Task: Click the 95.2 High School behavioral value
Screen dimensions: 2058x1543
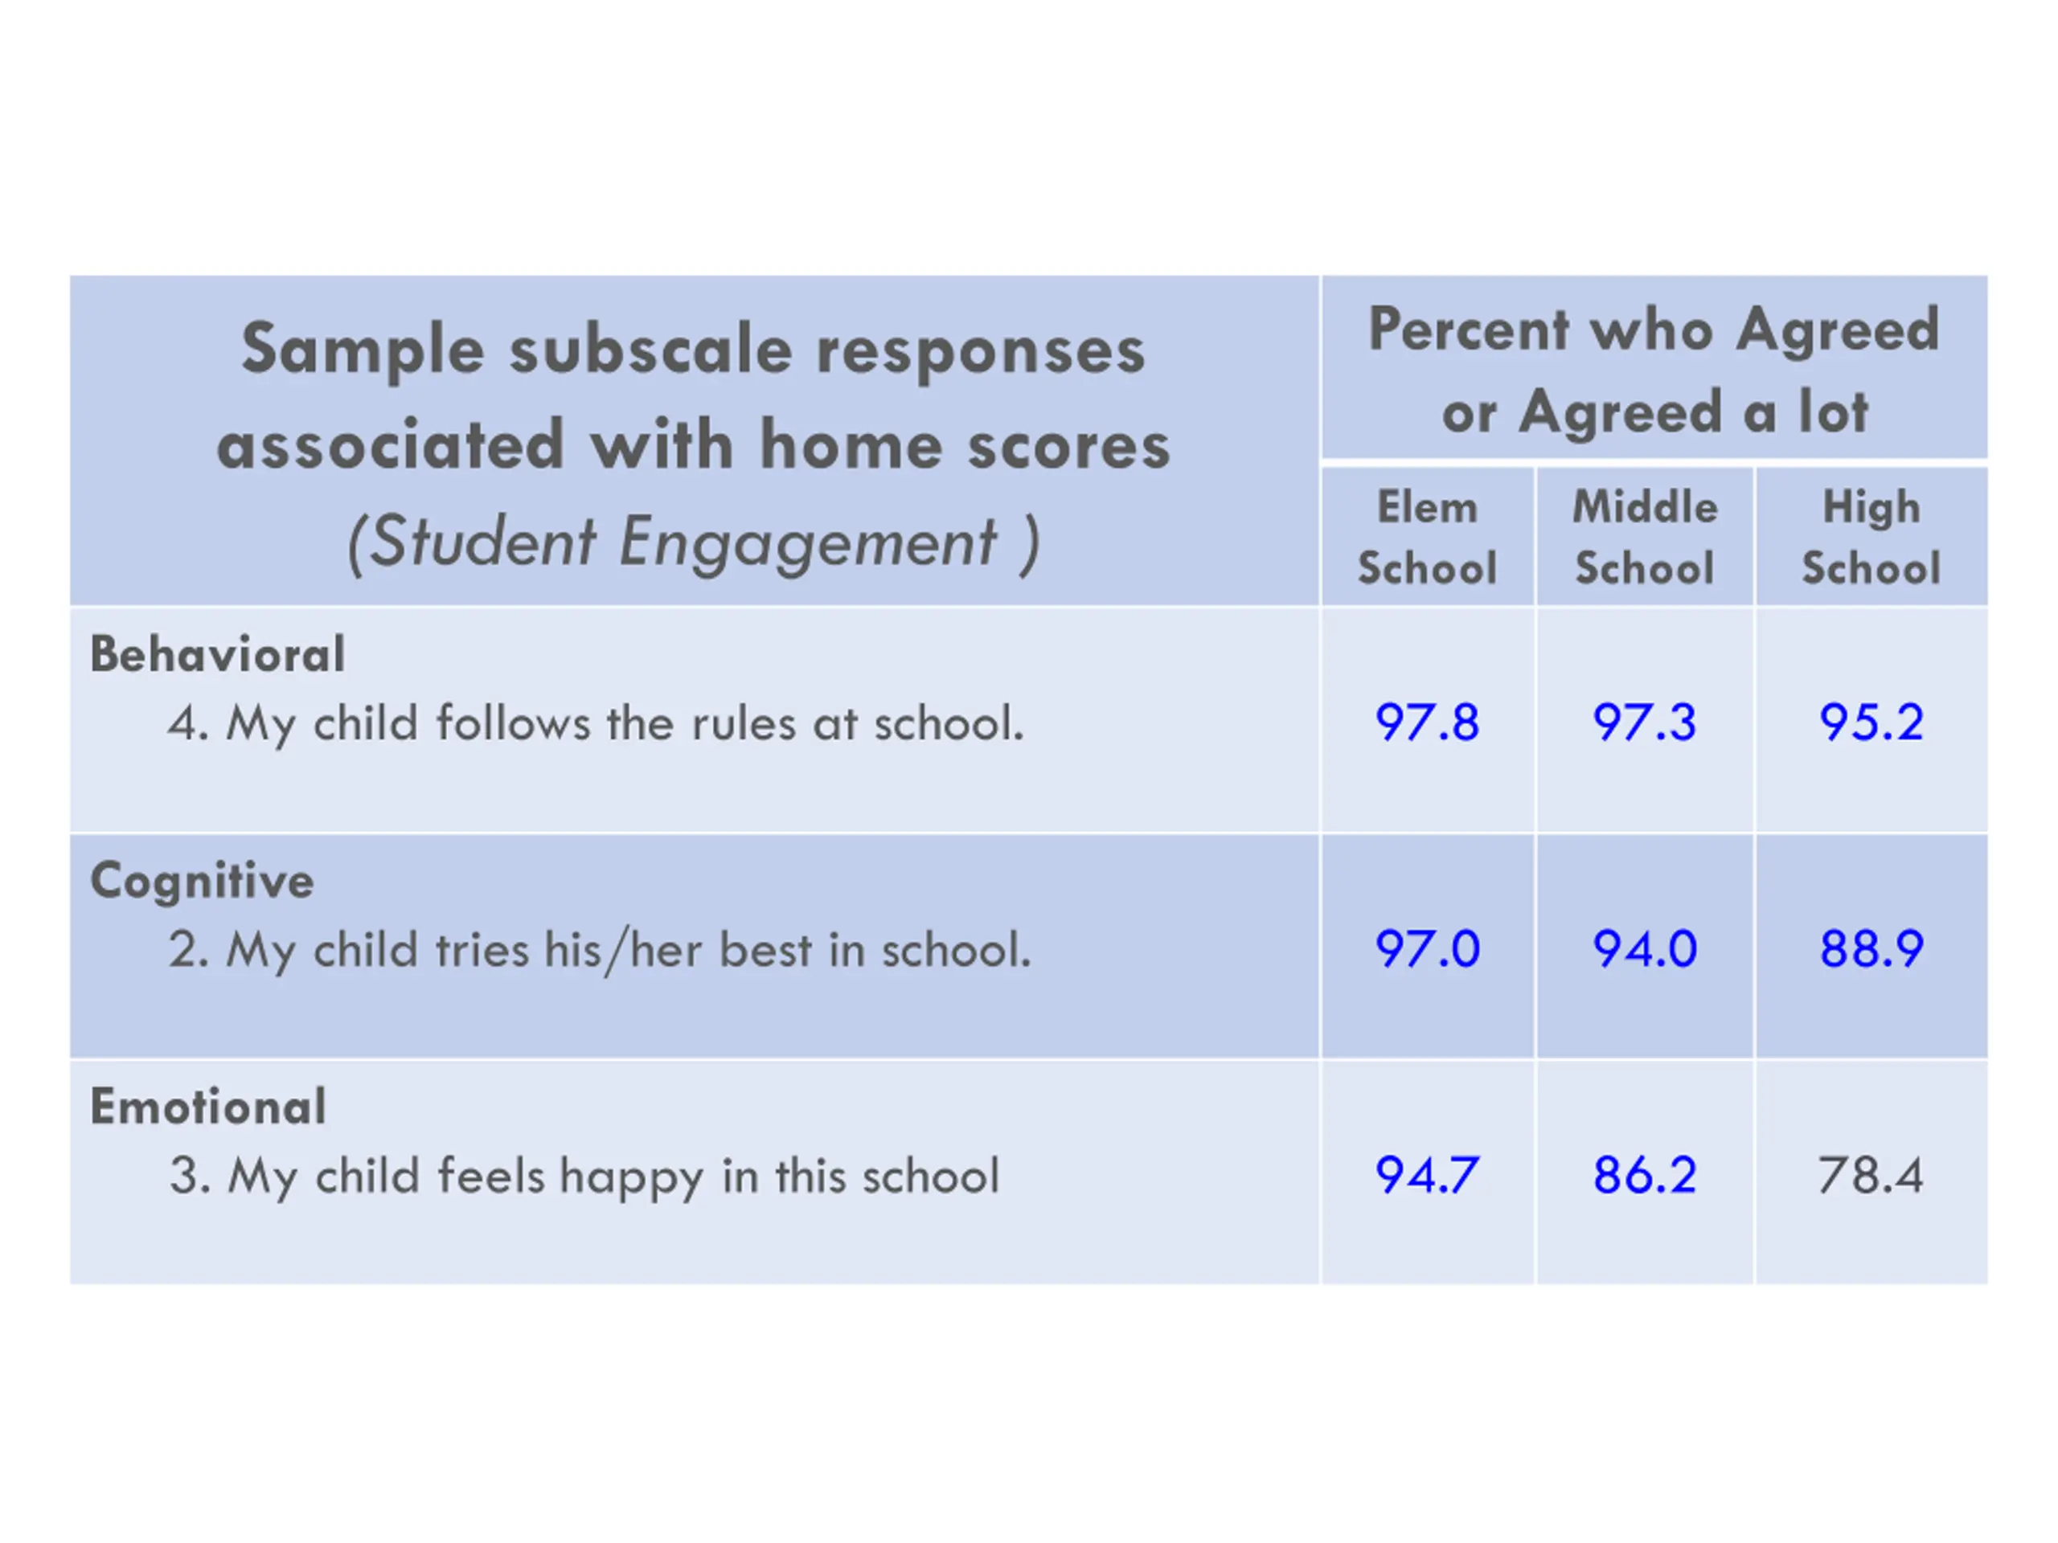Action: coord(1871,722)
